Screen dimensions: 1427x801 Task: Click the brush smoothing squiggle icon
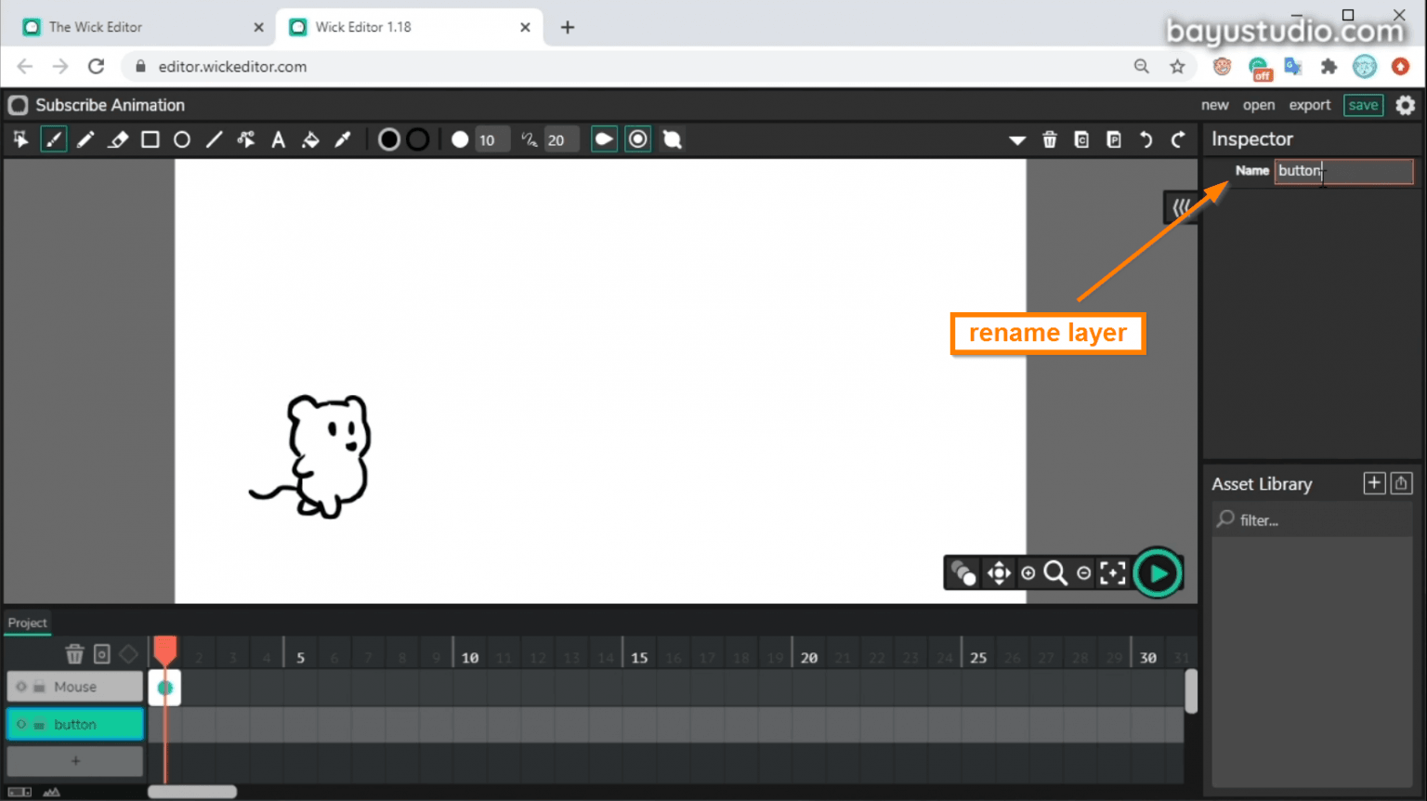529,139
